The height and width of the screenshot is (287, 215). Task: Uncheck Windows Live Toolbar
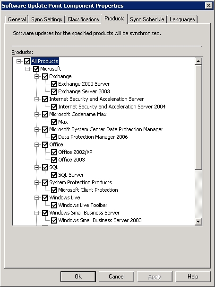click(54, 206)
